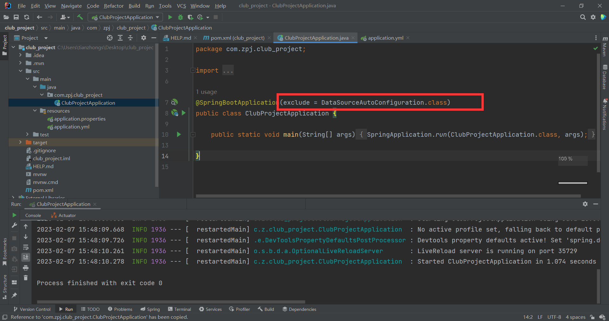Pin the Run tab with pin icon
This screenshot has height=321, width=609.
pos(14,295)
